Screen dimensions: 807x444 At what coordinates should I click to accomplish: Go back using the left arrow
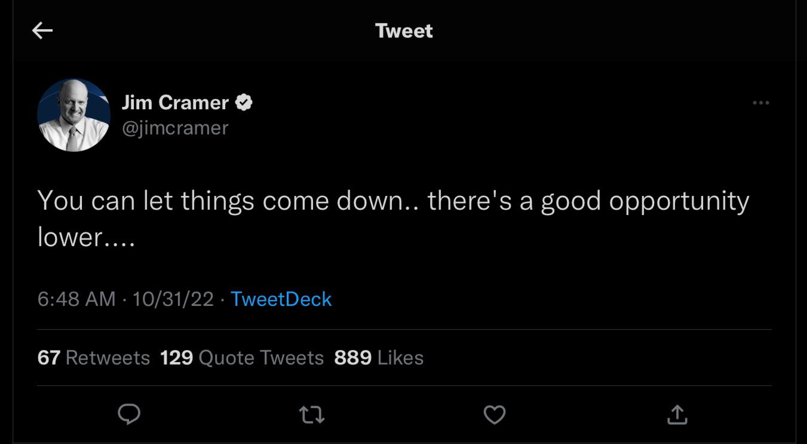click(42, 31)
